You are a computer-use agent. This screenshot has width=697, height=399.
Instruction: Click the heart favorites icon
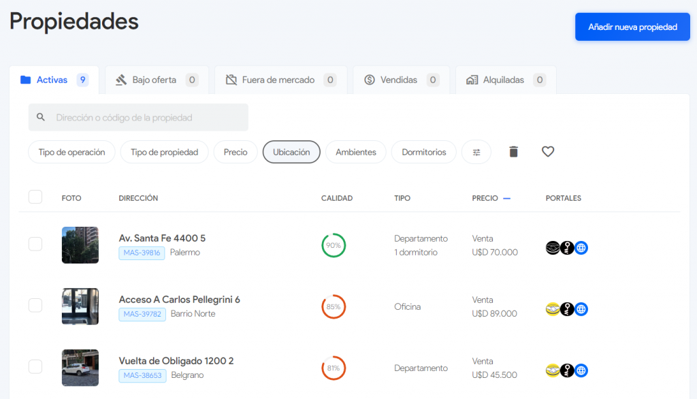point(548,152)
